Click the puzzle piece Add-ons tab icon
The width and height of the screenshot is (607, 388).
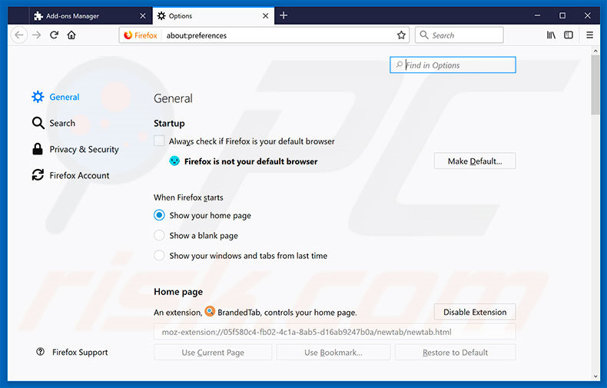tap(38, 16)
